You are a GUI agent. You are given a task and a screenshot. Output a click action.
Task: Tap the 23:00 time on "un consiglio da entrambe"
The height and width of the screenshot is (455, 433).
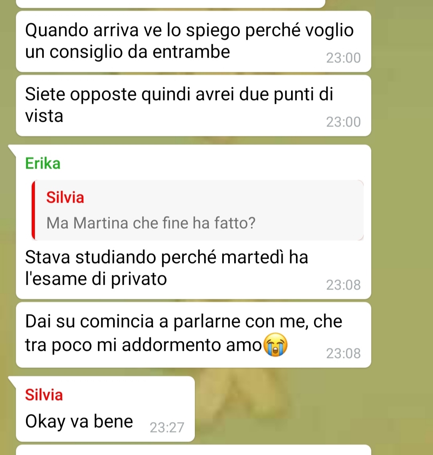[343, 58]
